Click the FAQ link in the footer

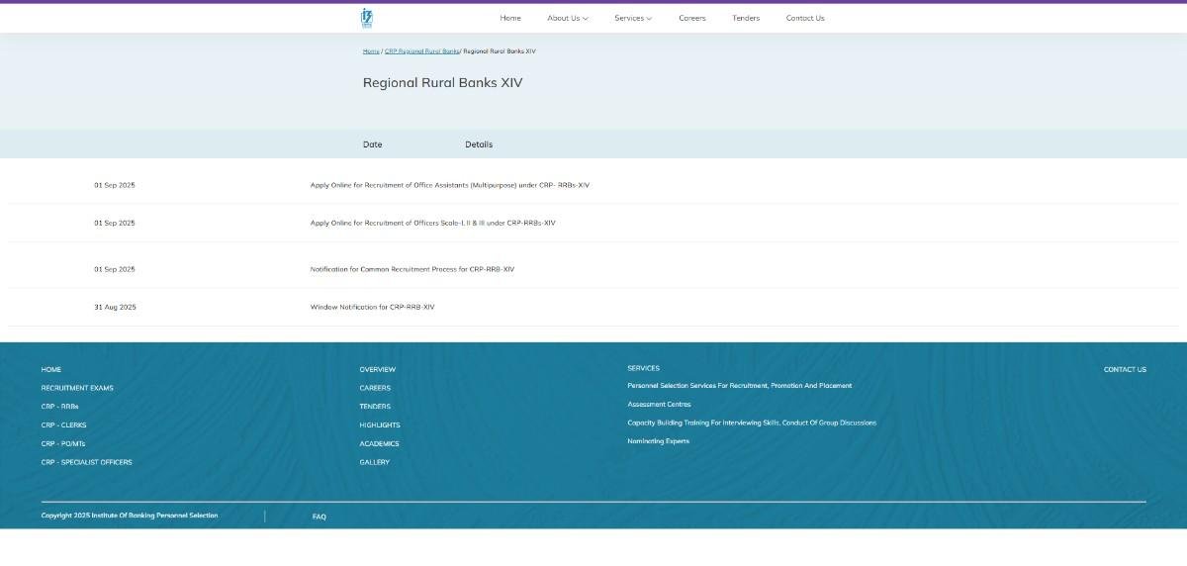320,517
